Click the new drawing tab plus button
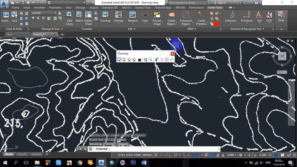Viewport: 297px width, 167px height. coord(62,35)
